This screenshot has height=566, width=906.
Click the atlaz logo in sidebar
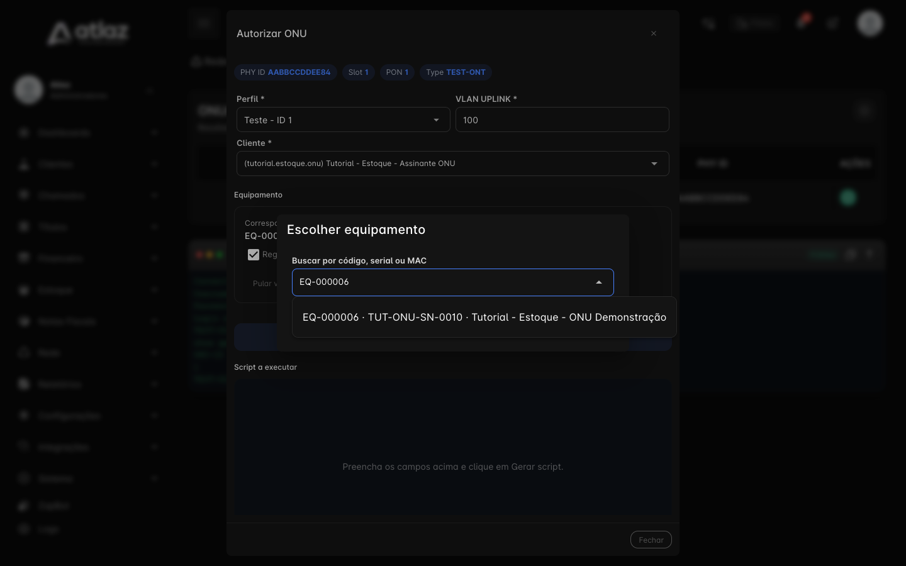[x=88, y=33]
